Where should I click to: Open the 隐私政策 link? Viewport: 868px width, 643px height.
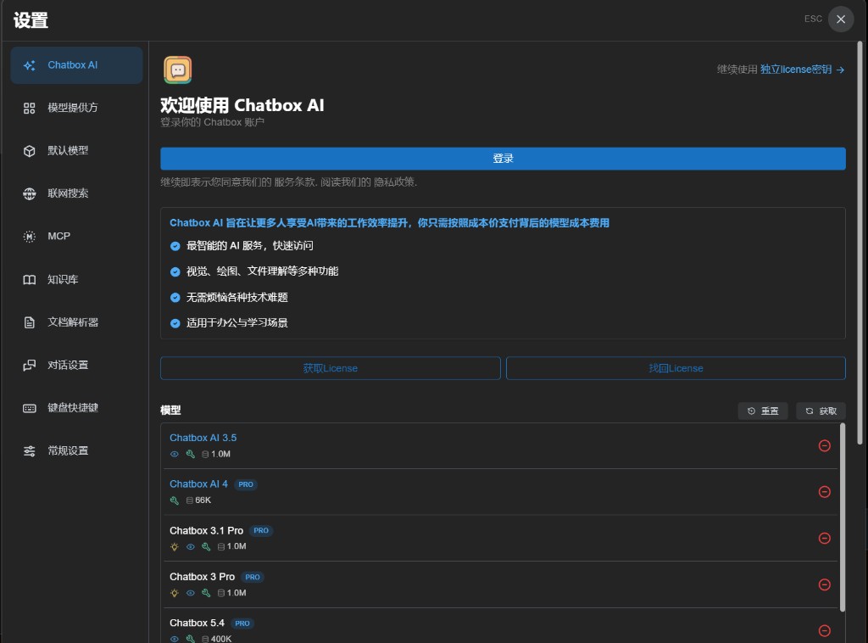click(x=394, y=182)
